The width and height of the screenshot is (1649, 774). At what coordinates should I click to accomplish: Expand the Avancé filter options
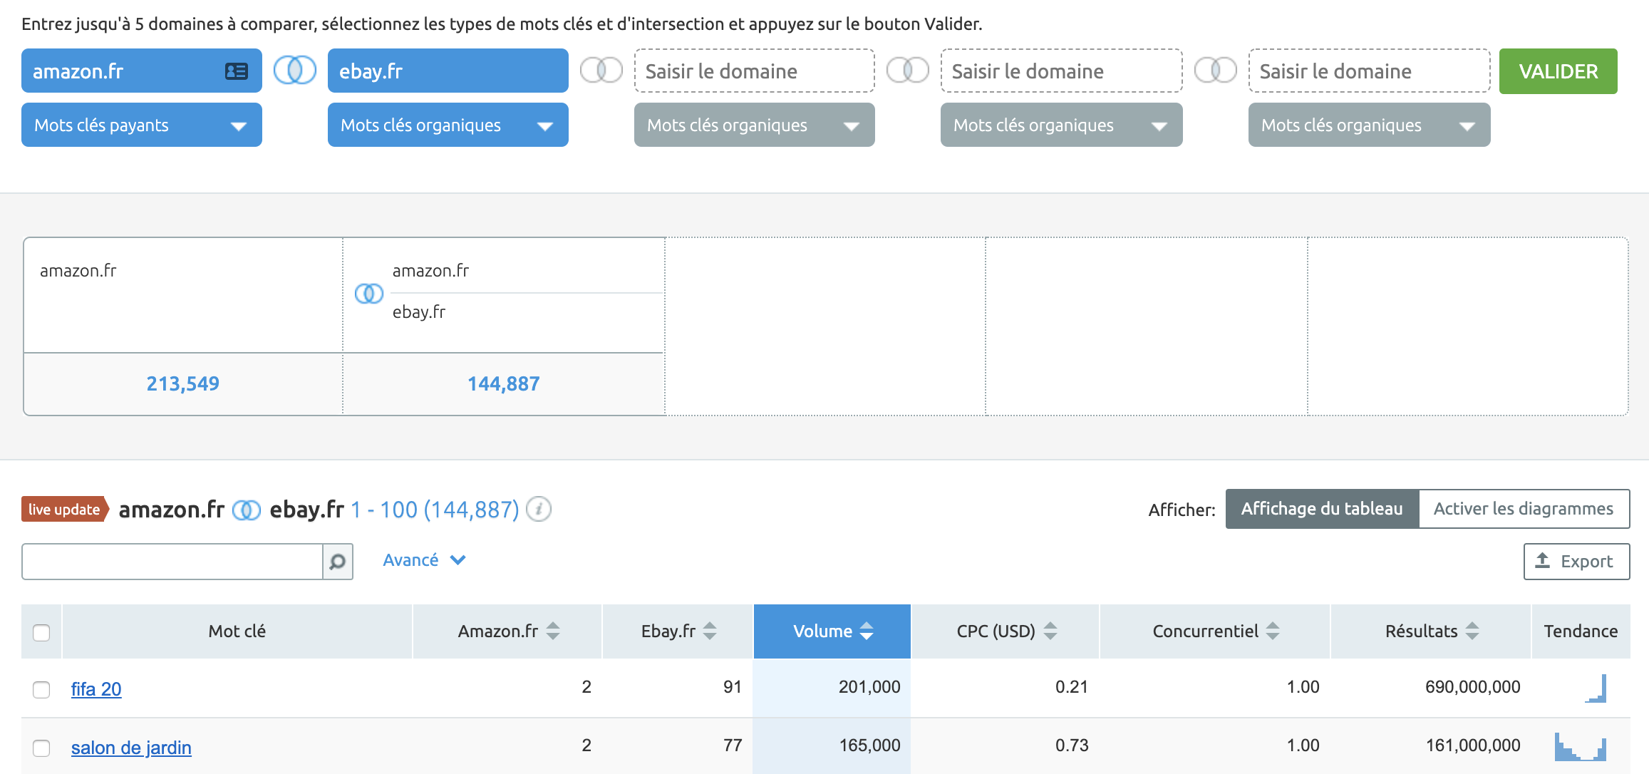pyautogui.click(x=424, y=560)
